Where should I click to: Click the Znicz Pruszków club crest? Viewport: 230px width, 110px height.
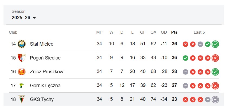click(x=22, y=72)
